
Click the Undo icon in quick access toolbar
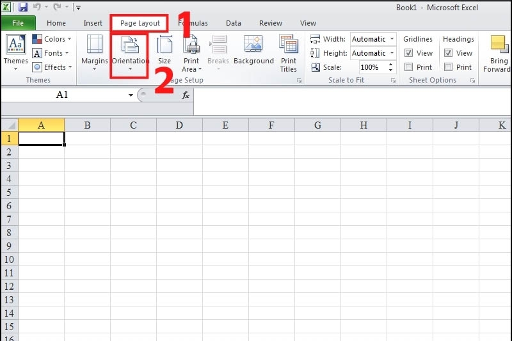(x=36, y=7)
